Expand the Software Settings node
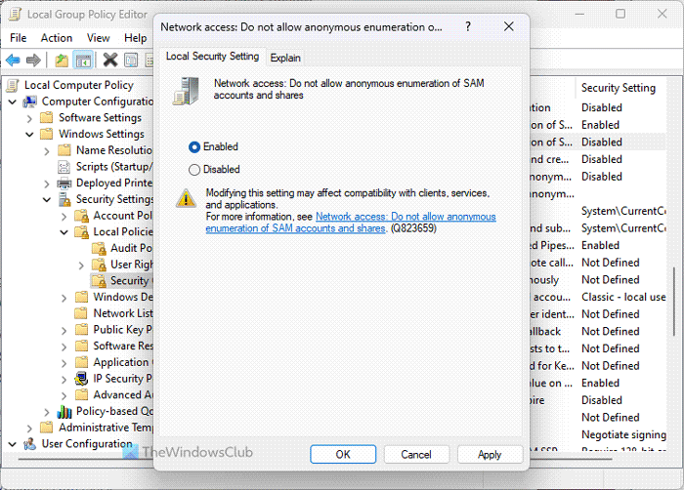 click(x=29, y=118)
